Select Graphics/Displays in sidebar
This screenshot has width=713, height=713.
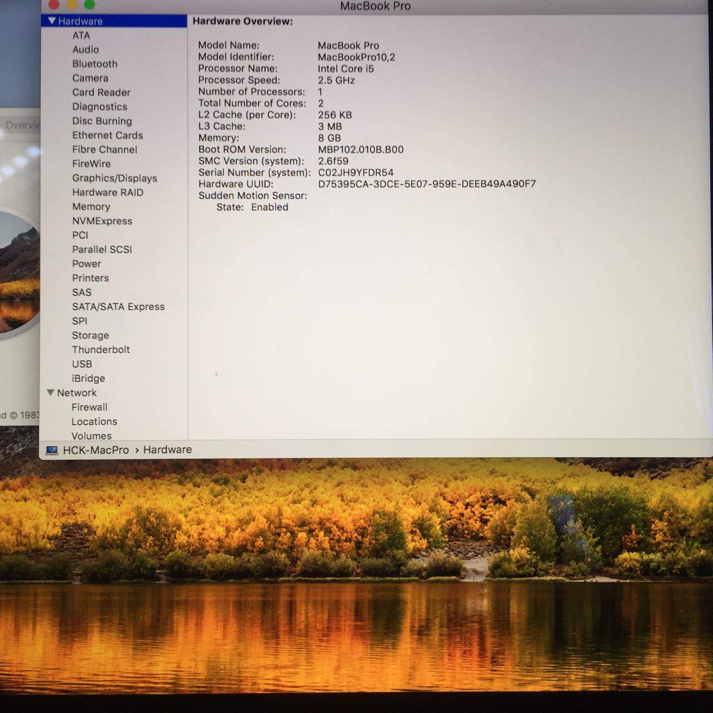(x=114, y=178)
